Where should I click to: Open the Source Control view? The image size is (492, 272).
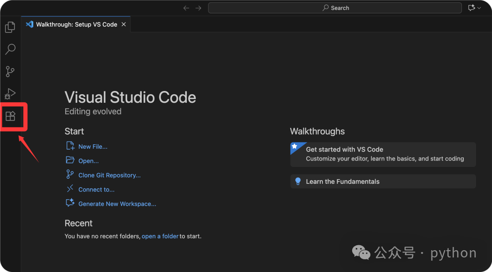tap(10, 71)
